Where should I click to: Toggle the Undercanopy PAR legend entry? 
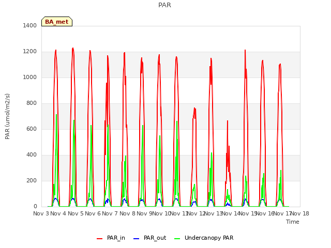(x=204, y=238)
